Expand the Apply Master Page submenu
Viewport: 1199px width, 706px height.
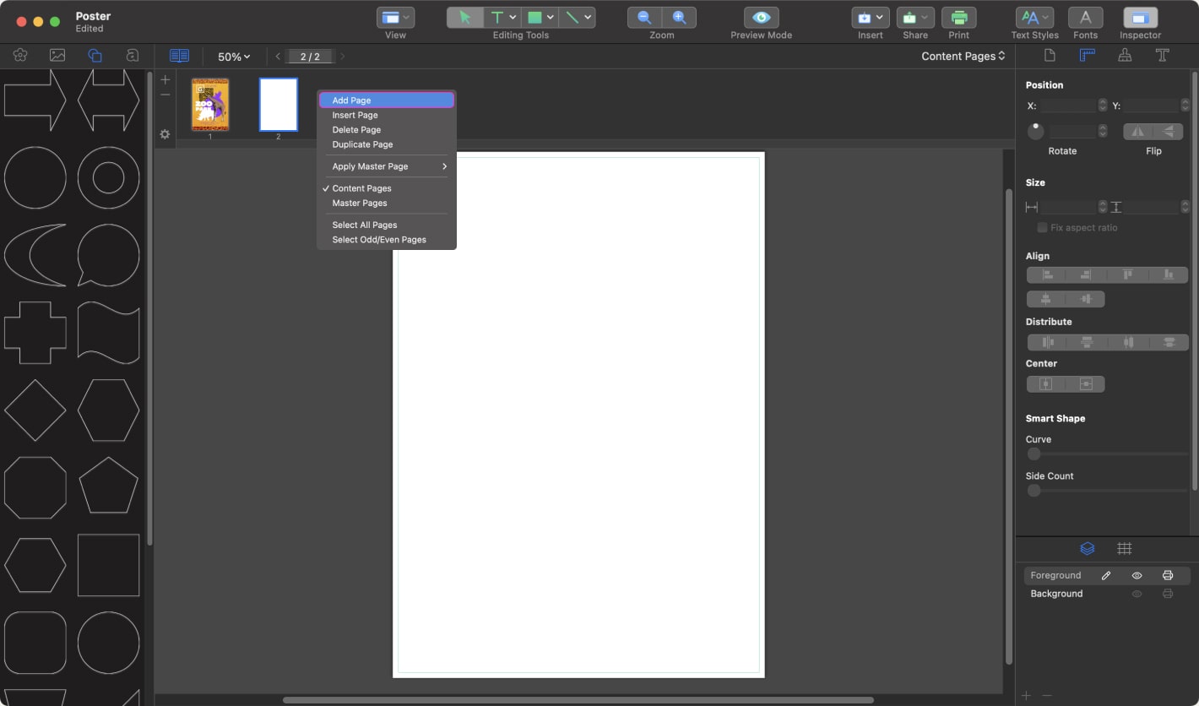click(370, 166)
